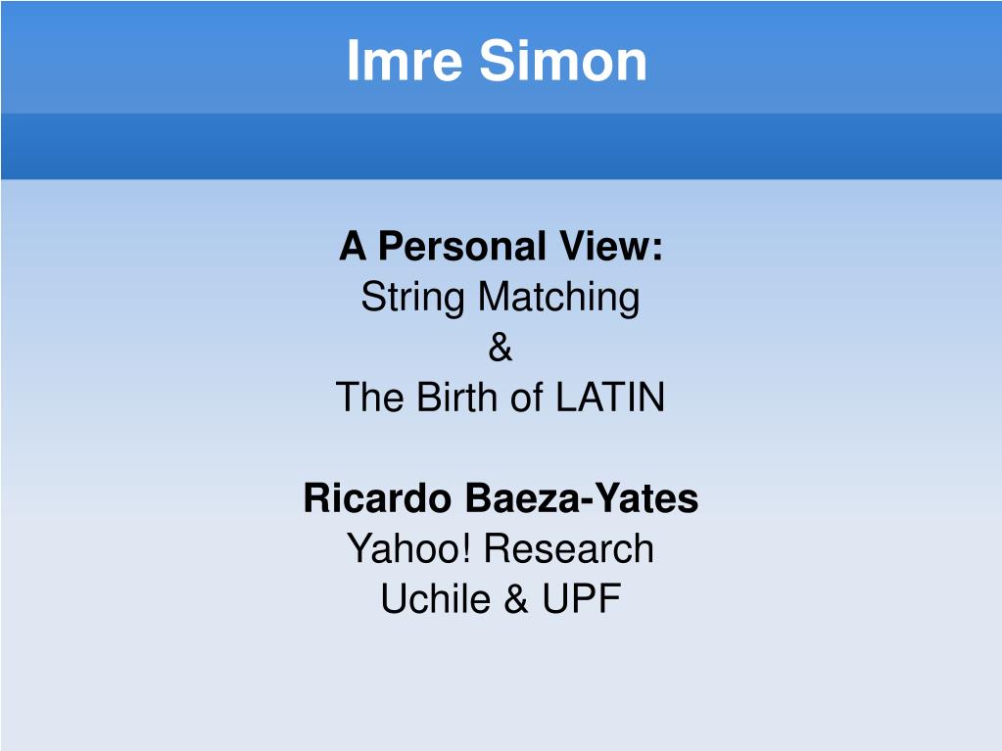Screen dimensions: 1002x751
Task: Select the word "Matching" on the slide
Action: 559,299
